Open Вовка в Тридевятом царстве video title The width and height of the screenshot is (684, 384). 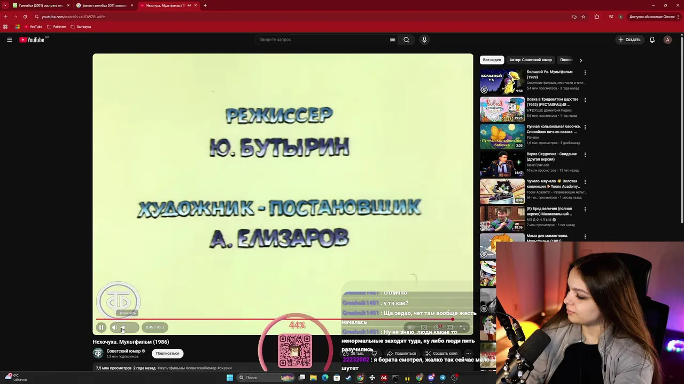(x=553, y=102)
